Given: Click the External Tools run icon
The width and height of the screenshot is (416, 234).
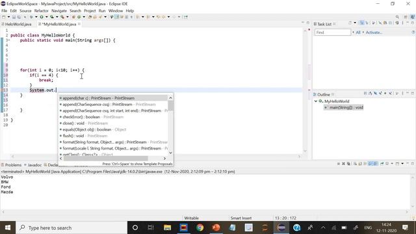Looking at the screenshot, I should coord(62,17).
